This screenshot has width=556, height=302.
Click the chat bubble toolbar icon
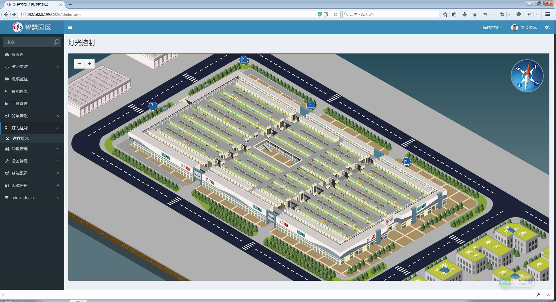pyautogui.click(x=519, y=14)
